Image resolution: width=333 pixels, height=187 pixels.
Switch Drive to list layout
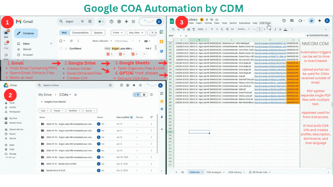pyautogui.click(x=137, y=94)
